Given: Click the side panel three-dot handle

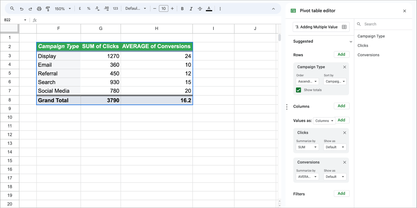Looking at the screenshot, I should click(287, 107).
